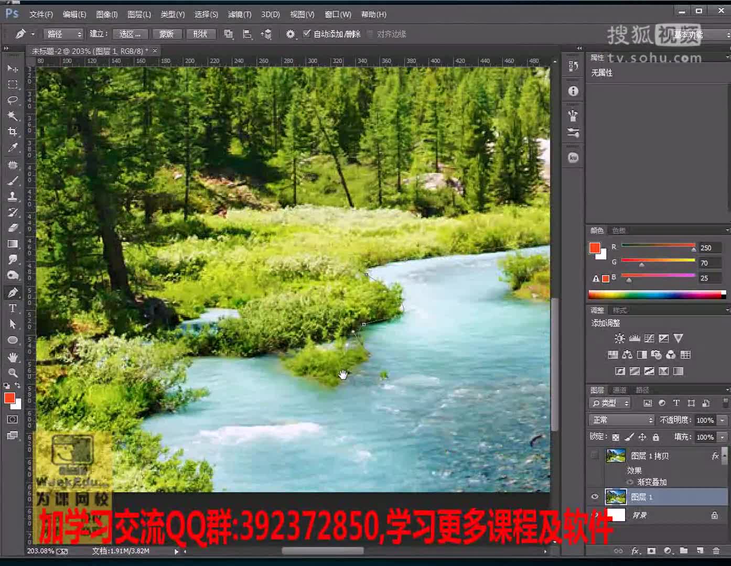Switch to 通道 tab
The width and height of the screenshot is (731, 566).
(619, 390)
